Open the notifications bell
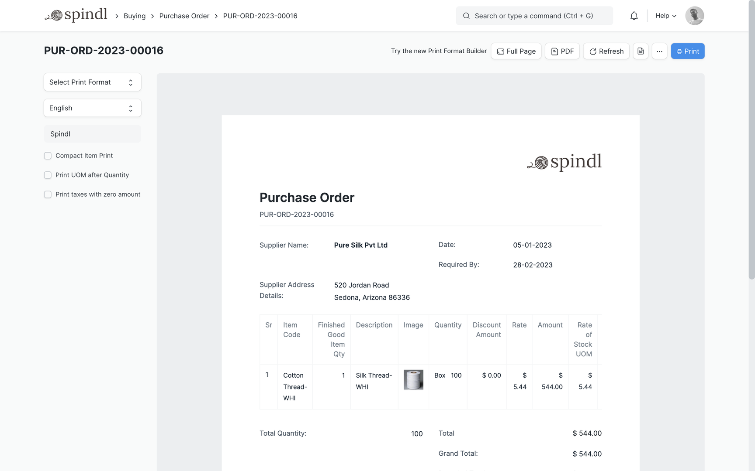The height and width of the screenshot is (471, 755). click(634, 16)
